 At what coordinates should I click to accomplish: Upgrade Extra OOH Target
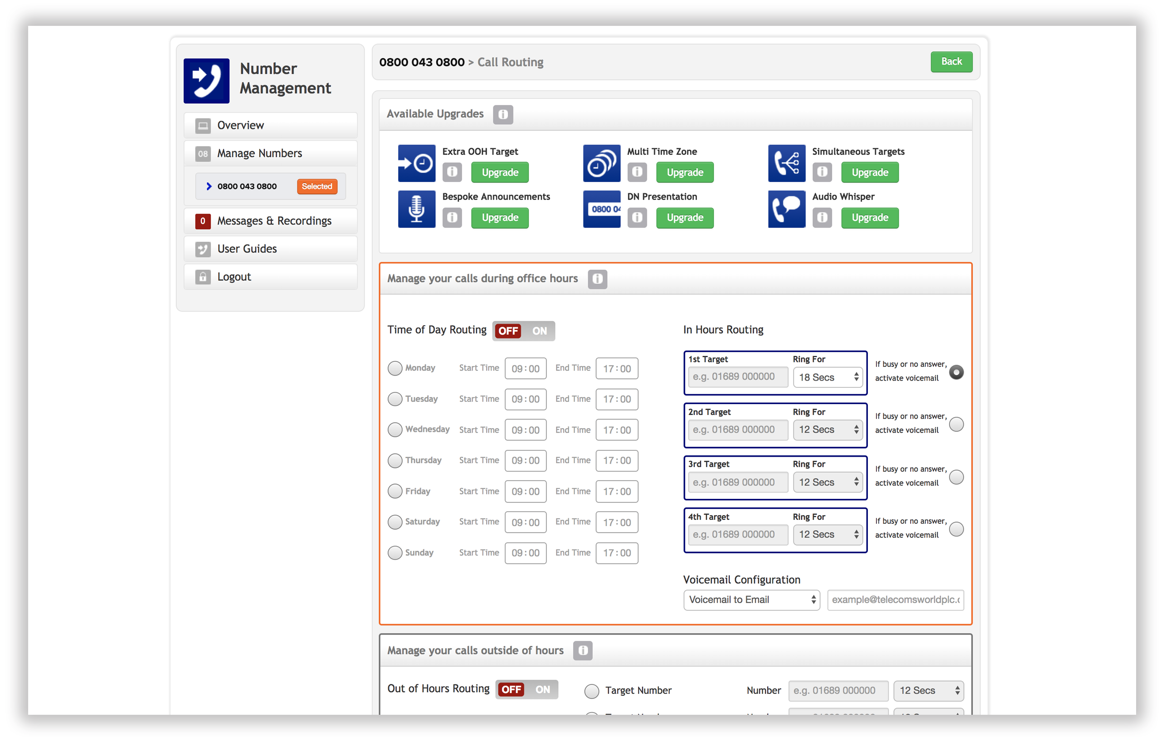[x=499, y=172]
